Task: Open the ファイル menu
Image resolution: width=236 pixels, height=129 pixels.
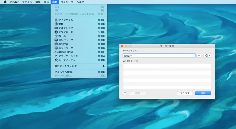Action: (27, 2)
